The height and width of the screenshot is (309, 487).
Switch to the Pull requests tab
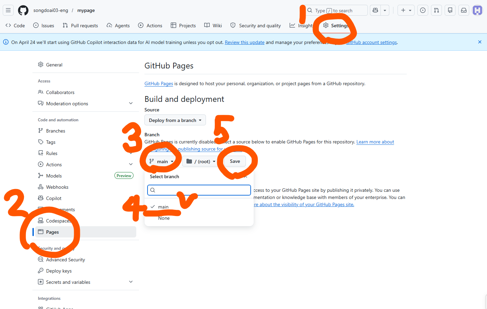click(x=80, y=26)
